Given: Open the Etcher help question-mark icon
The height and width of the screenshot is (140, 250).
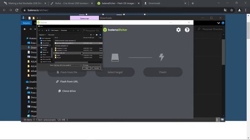Looking at the screenshot, I should pos(187,30).
